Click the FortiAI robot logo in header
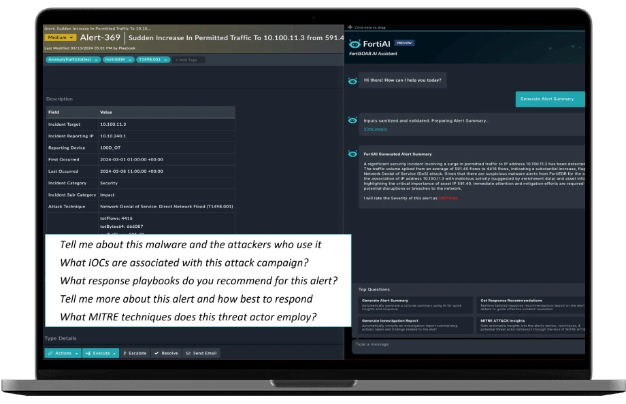This screenshot has width=626, height=404. point(353,44)
